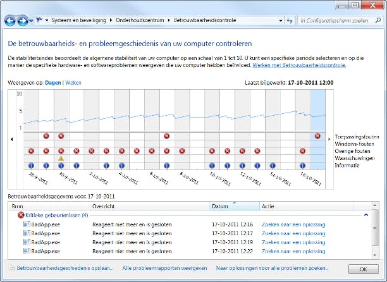387x282 pixels.
Task: Select the Overige fouten error icon for 28-9-2011
Action: pyautogui.click(x=31, y=151)
